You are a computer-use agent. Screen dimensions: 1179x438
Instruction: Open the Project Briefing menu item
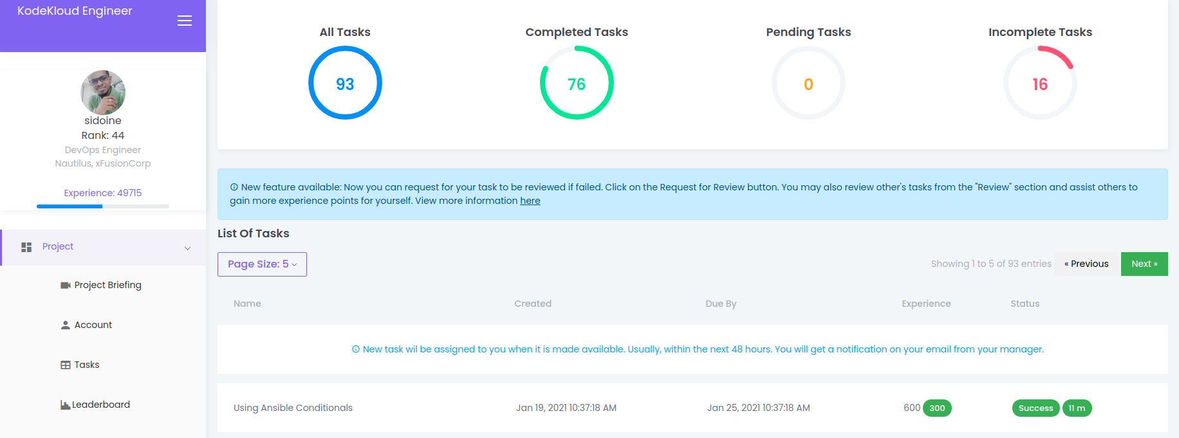coord(107,285)
